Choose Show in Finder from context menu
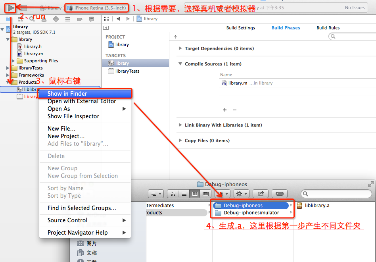This screenshot has width=376, height=262. click(67, 94)
